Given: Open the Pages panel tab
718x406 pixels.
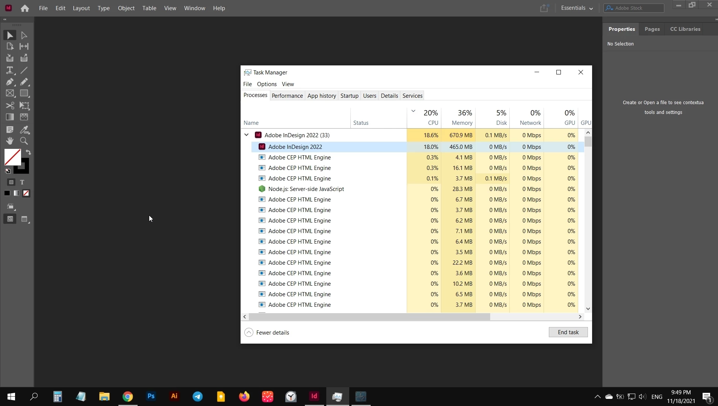Looking at the screenshot, I should pyautogui.click(x=652, y=29).
